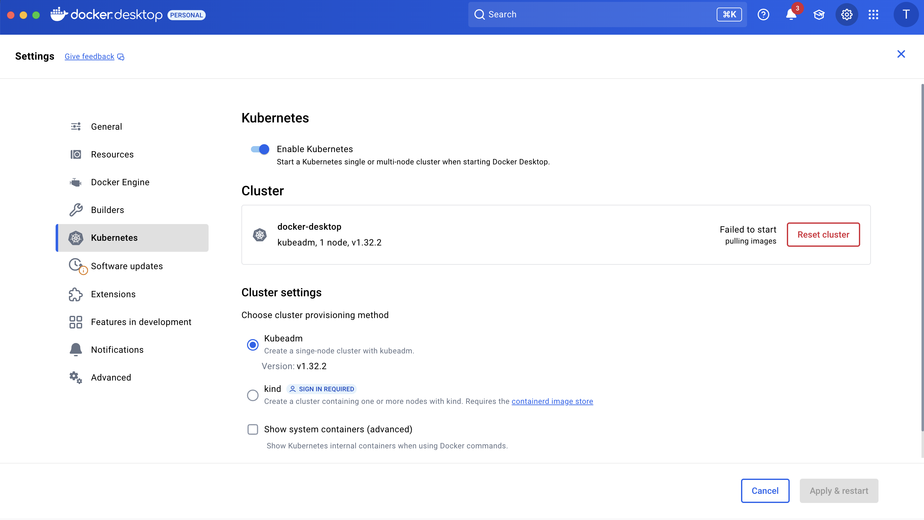Switch to Builders settings
This screenshot has height=520, width=924.
132,210
